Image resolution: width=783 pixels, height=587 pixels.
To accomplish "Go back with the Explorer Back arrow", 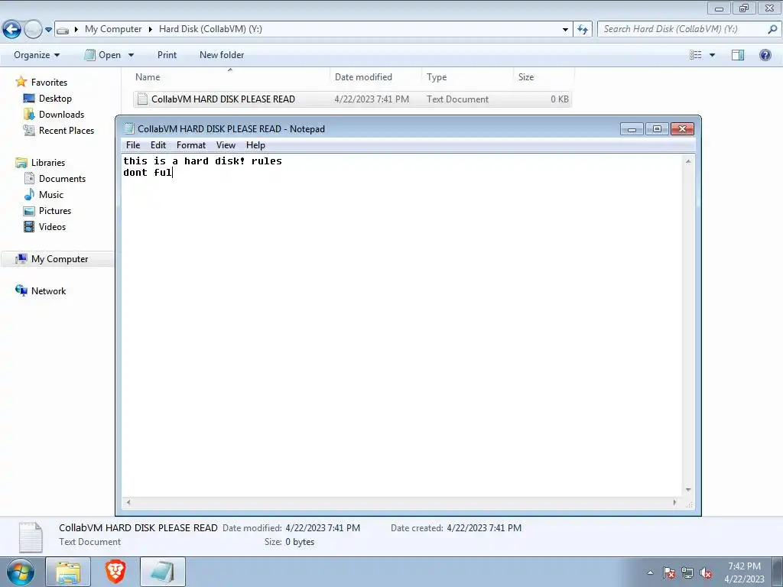I will pos(12,30).
